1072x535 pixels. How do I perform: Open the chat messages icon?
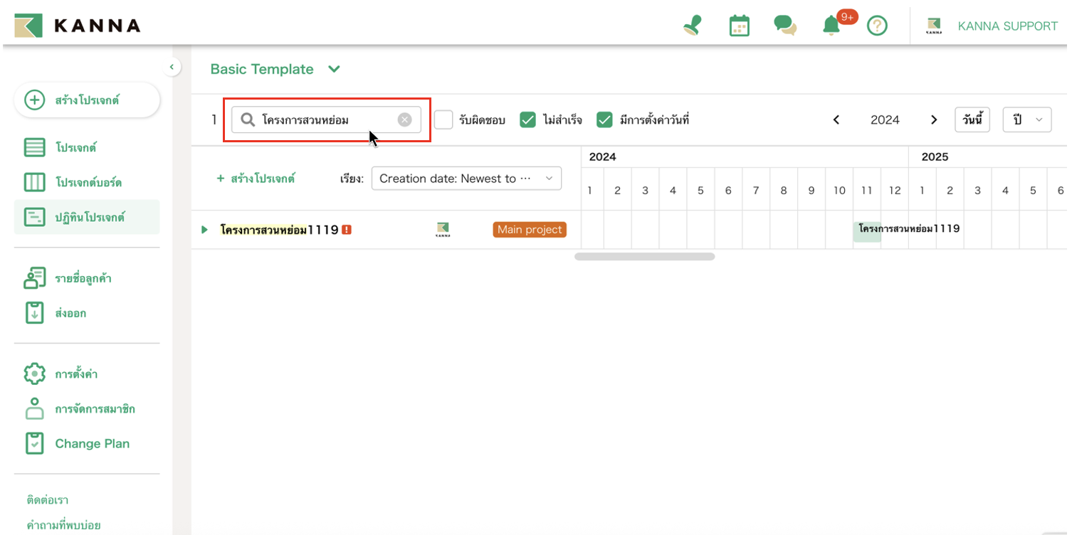point(784,26)
